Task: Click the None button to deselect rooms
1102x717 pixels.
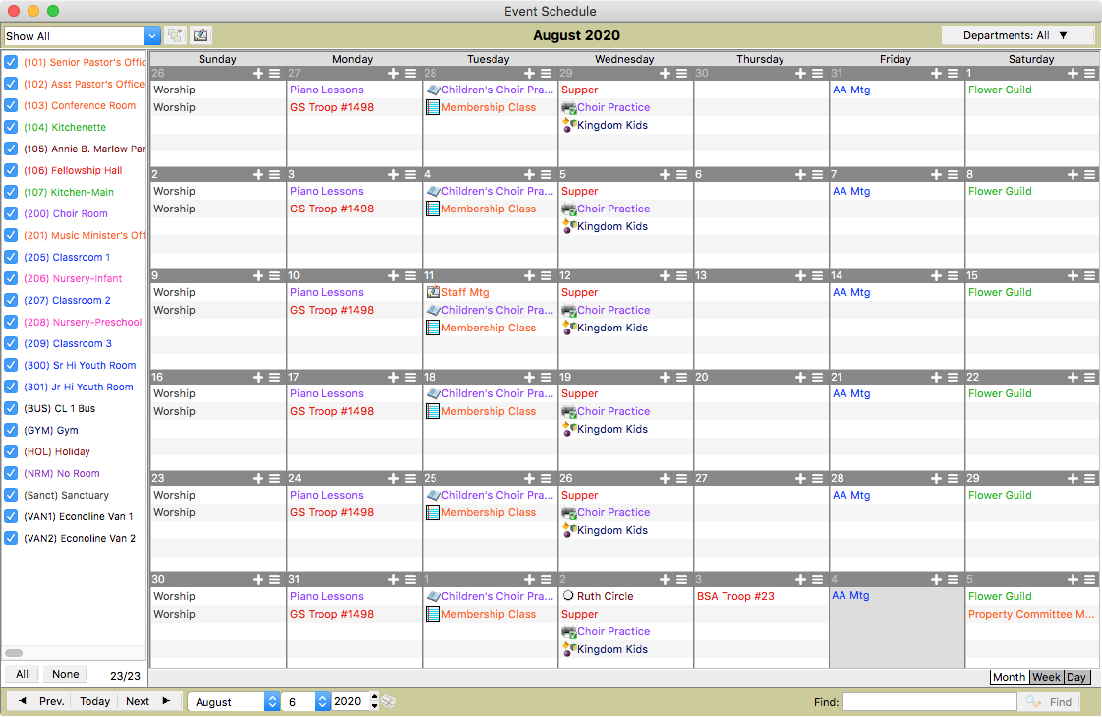Action: [66, 674]
